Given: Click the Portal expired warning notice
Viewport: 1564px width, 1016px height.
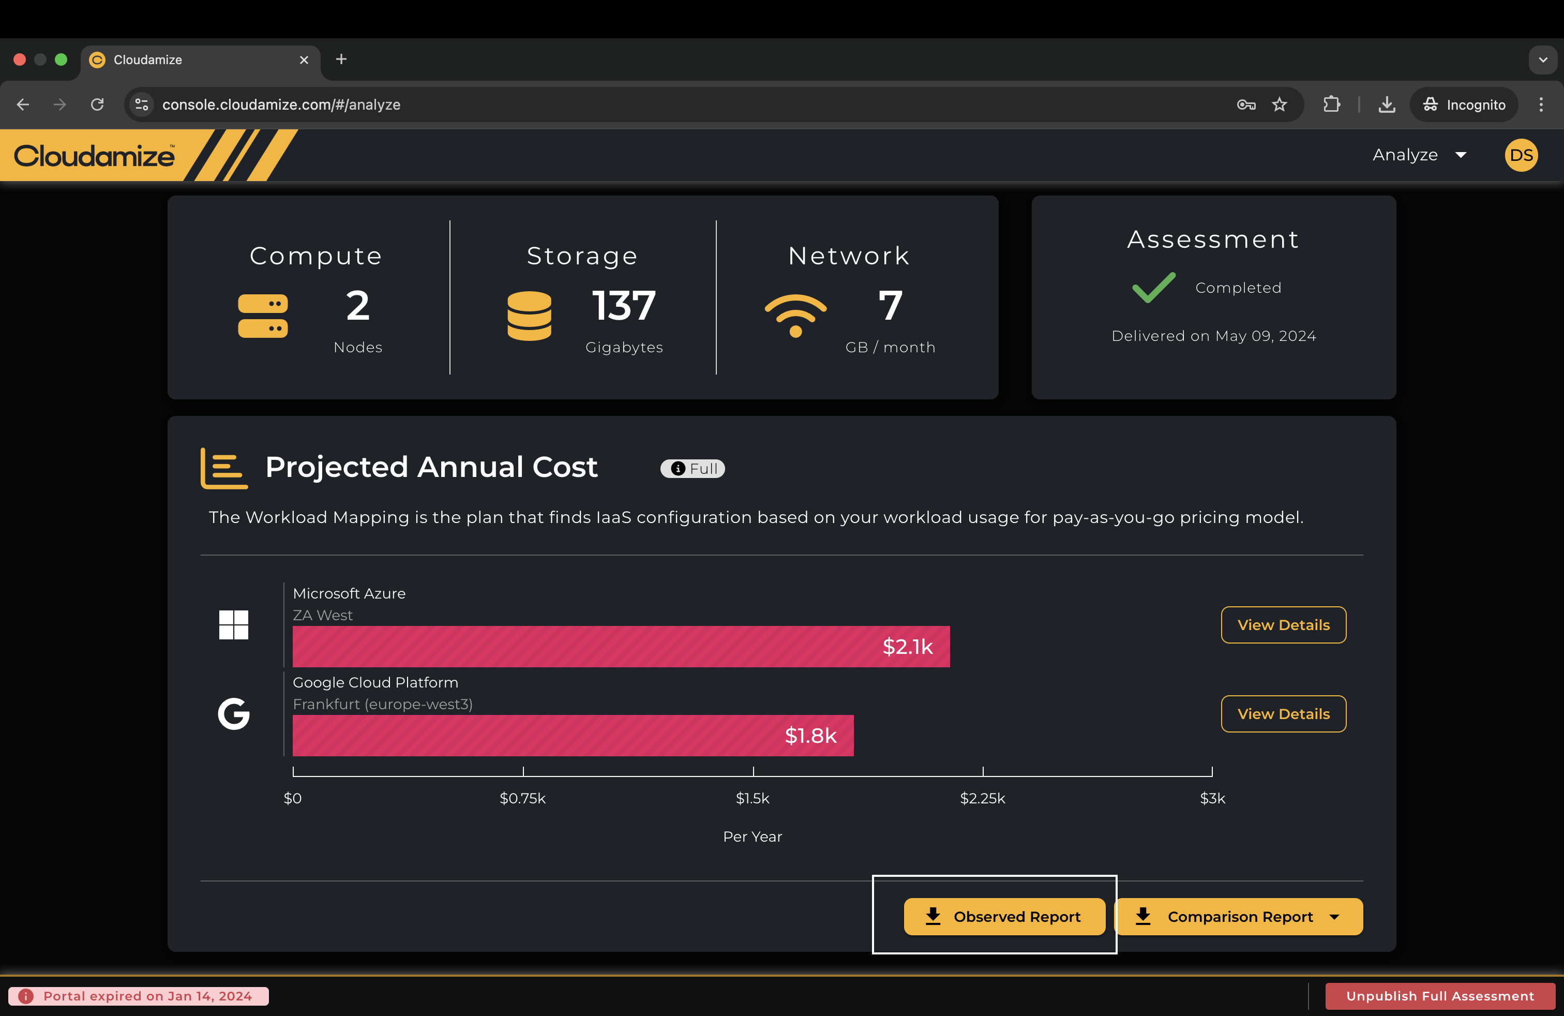Looking at the screenshot, I should pyautogui.click(x=138, y=996).
